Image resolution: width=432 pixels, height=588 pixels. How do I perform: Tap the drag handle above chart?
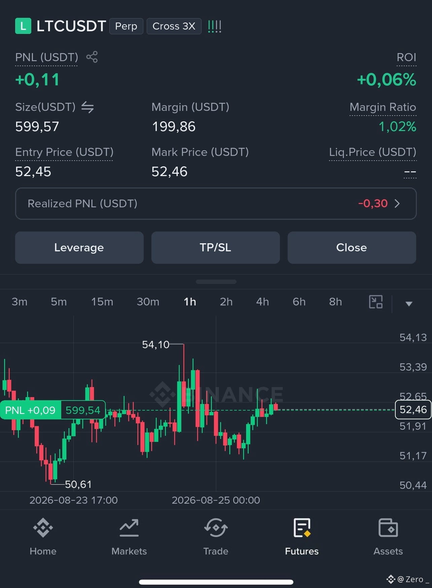216,282
